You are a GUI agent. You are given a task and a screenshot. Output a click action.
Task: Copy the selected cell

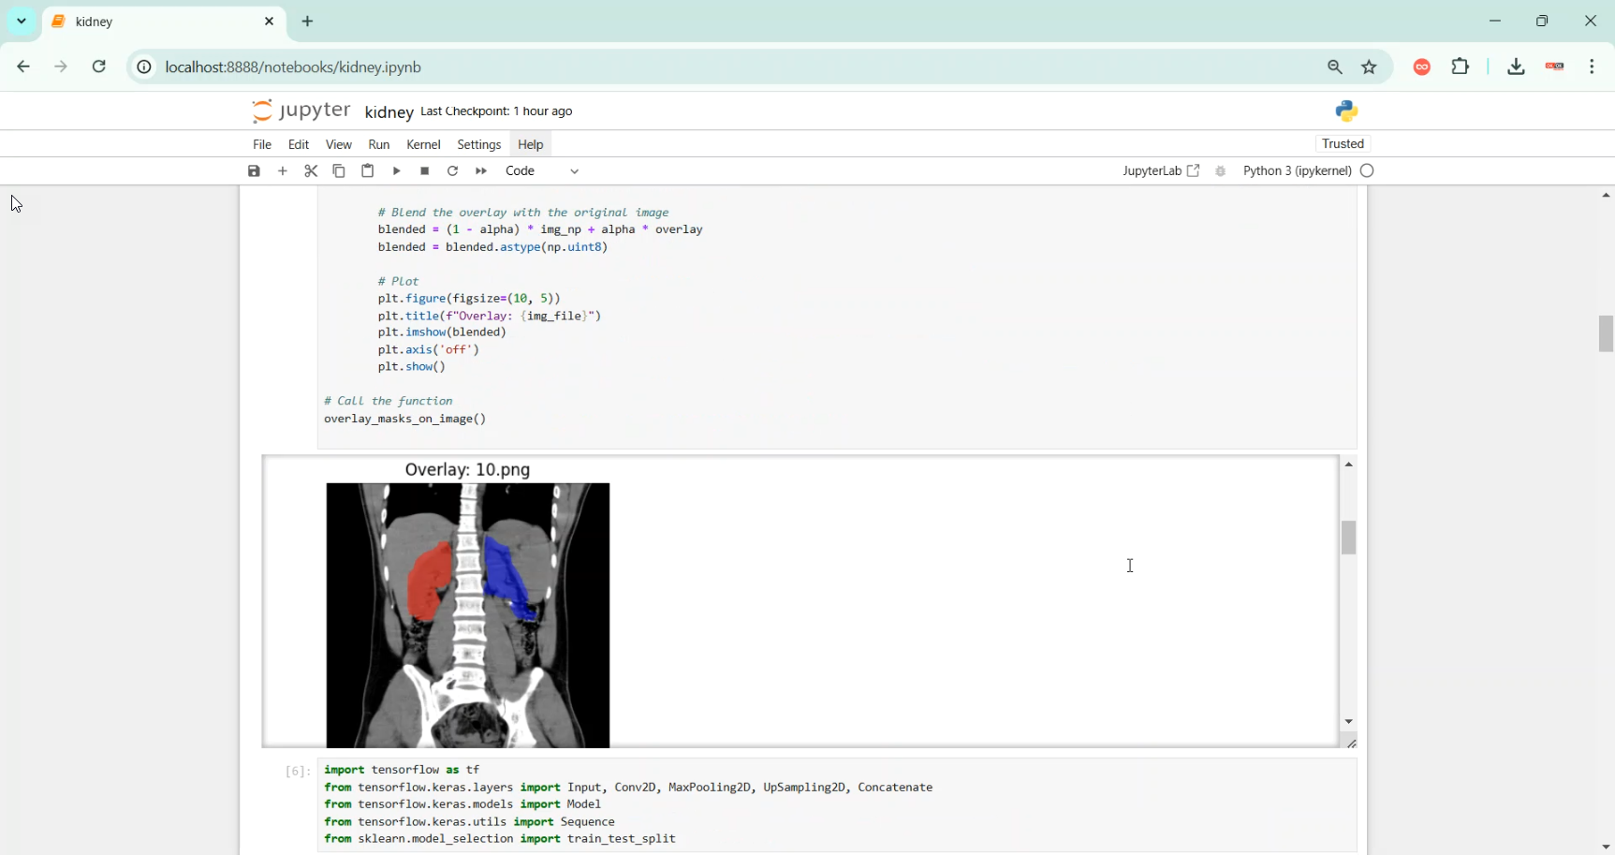pyautogui.click(x=340, y=171)
